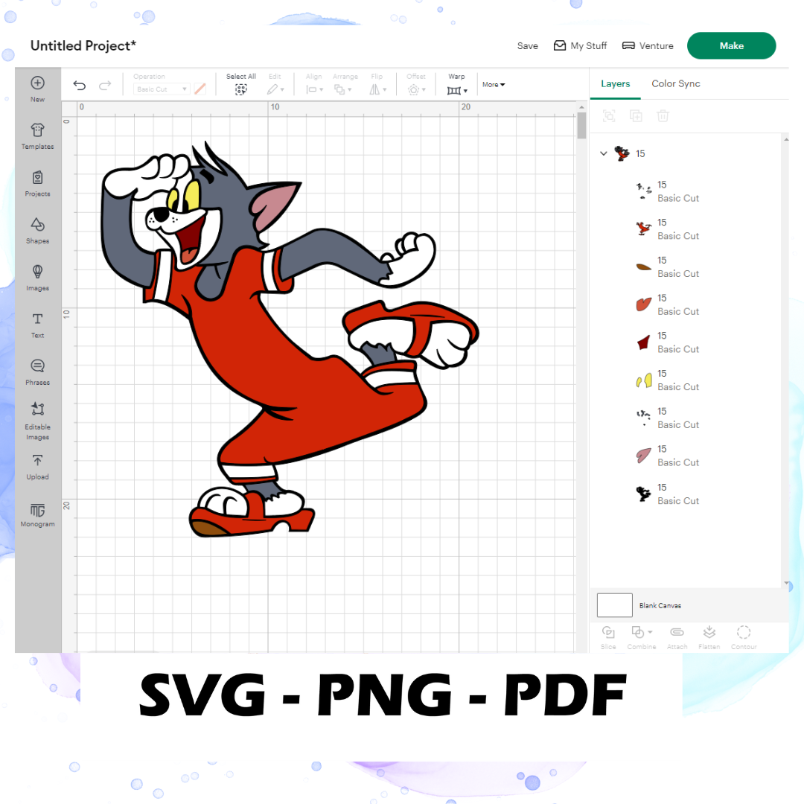Open the Flip dropdown
804x804 pixels.
tap(378, 90)
